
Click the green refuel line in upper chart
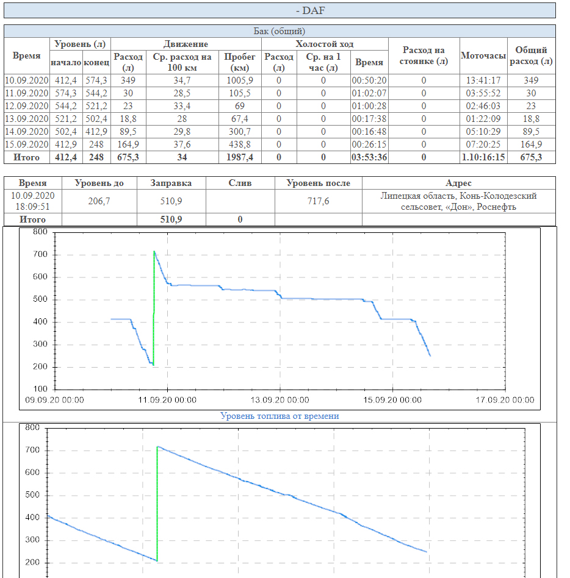pyautogui.click(x=154, y=305)
